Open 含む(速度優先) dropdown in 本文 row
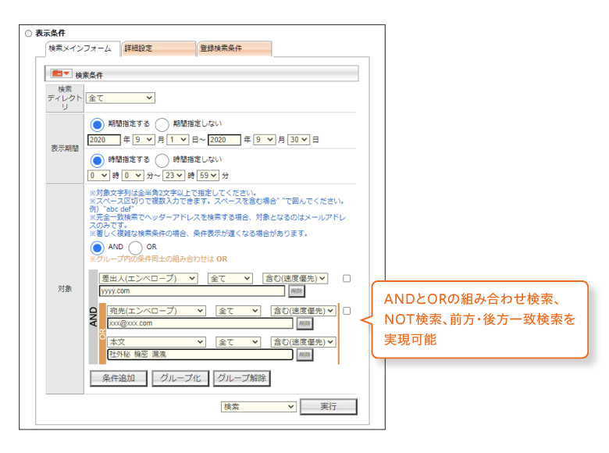The height and width of the screenshot is (453, 609). click(303, 342)
